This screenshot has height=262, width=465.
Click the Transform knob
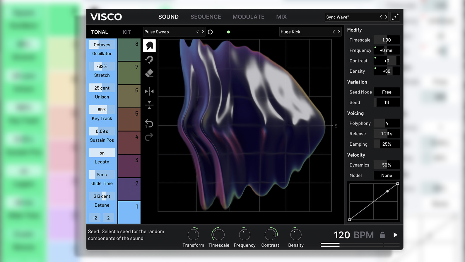(x=193, y=235)
